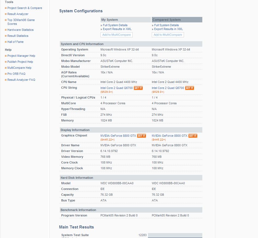Go to Hardware Statistics
This screenshot has width=258, height=238.
20,30
